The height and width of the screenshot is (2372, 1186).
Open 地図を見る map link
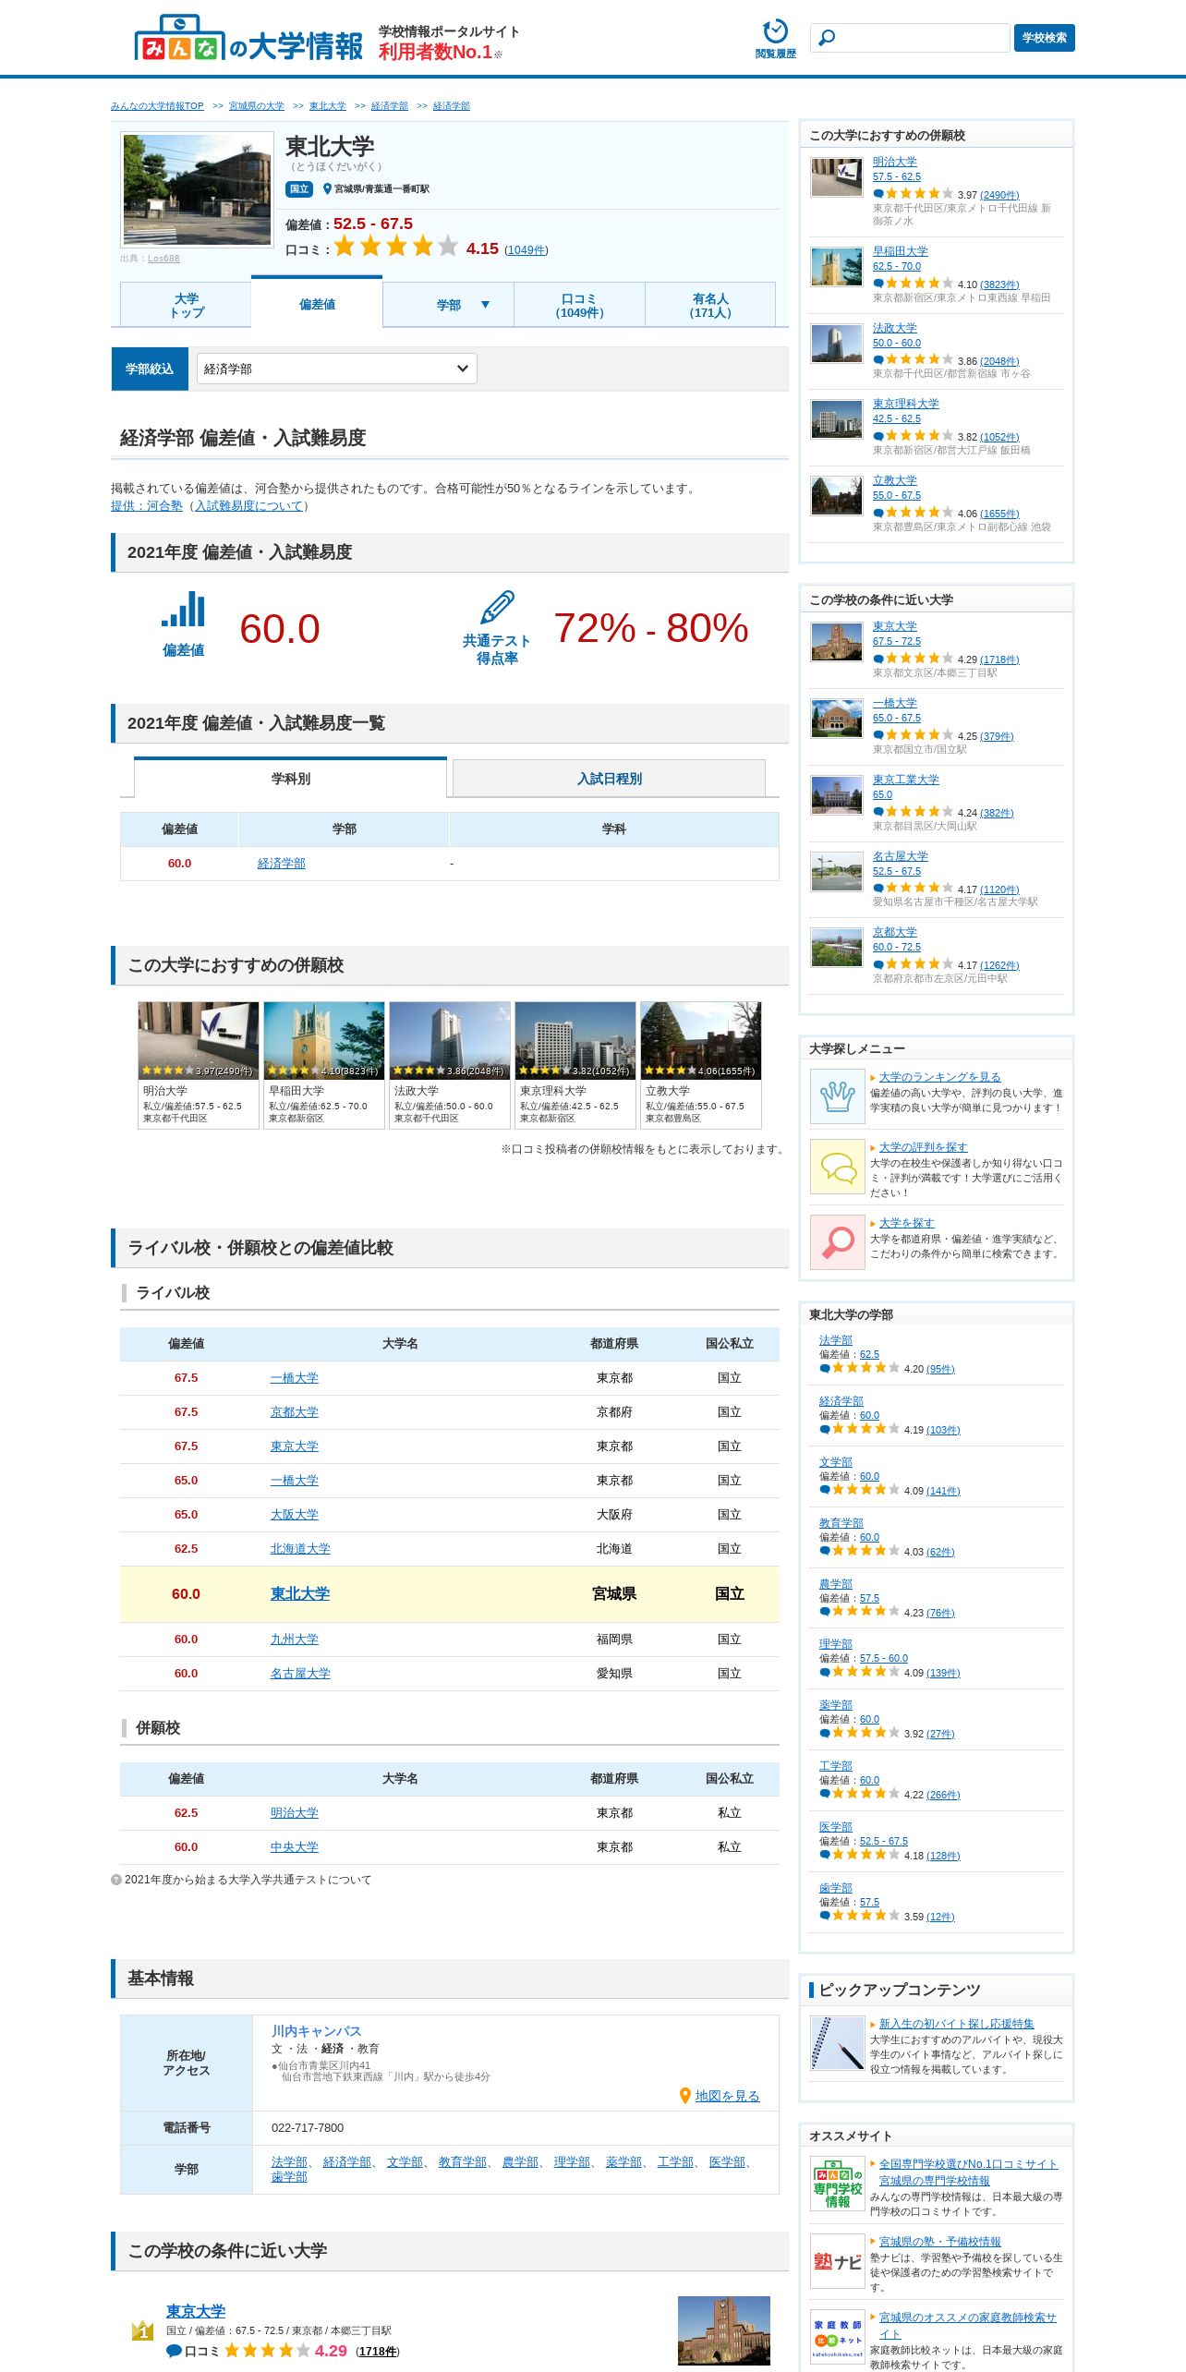click(727, 2096)
